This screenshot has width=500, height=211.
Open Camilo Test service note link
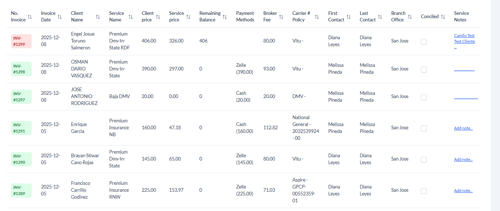pyautogui.click(x=464, y=36)
